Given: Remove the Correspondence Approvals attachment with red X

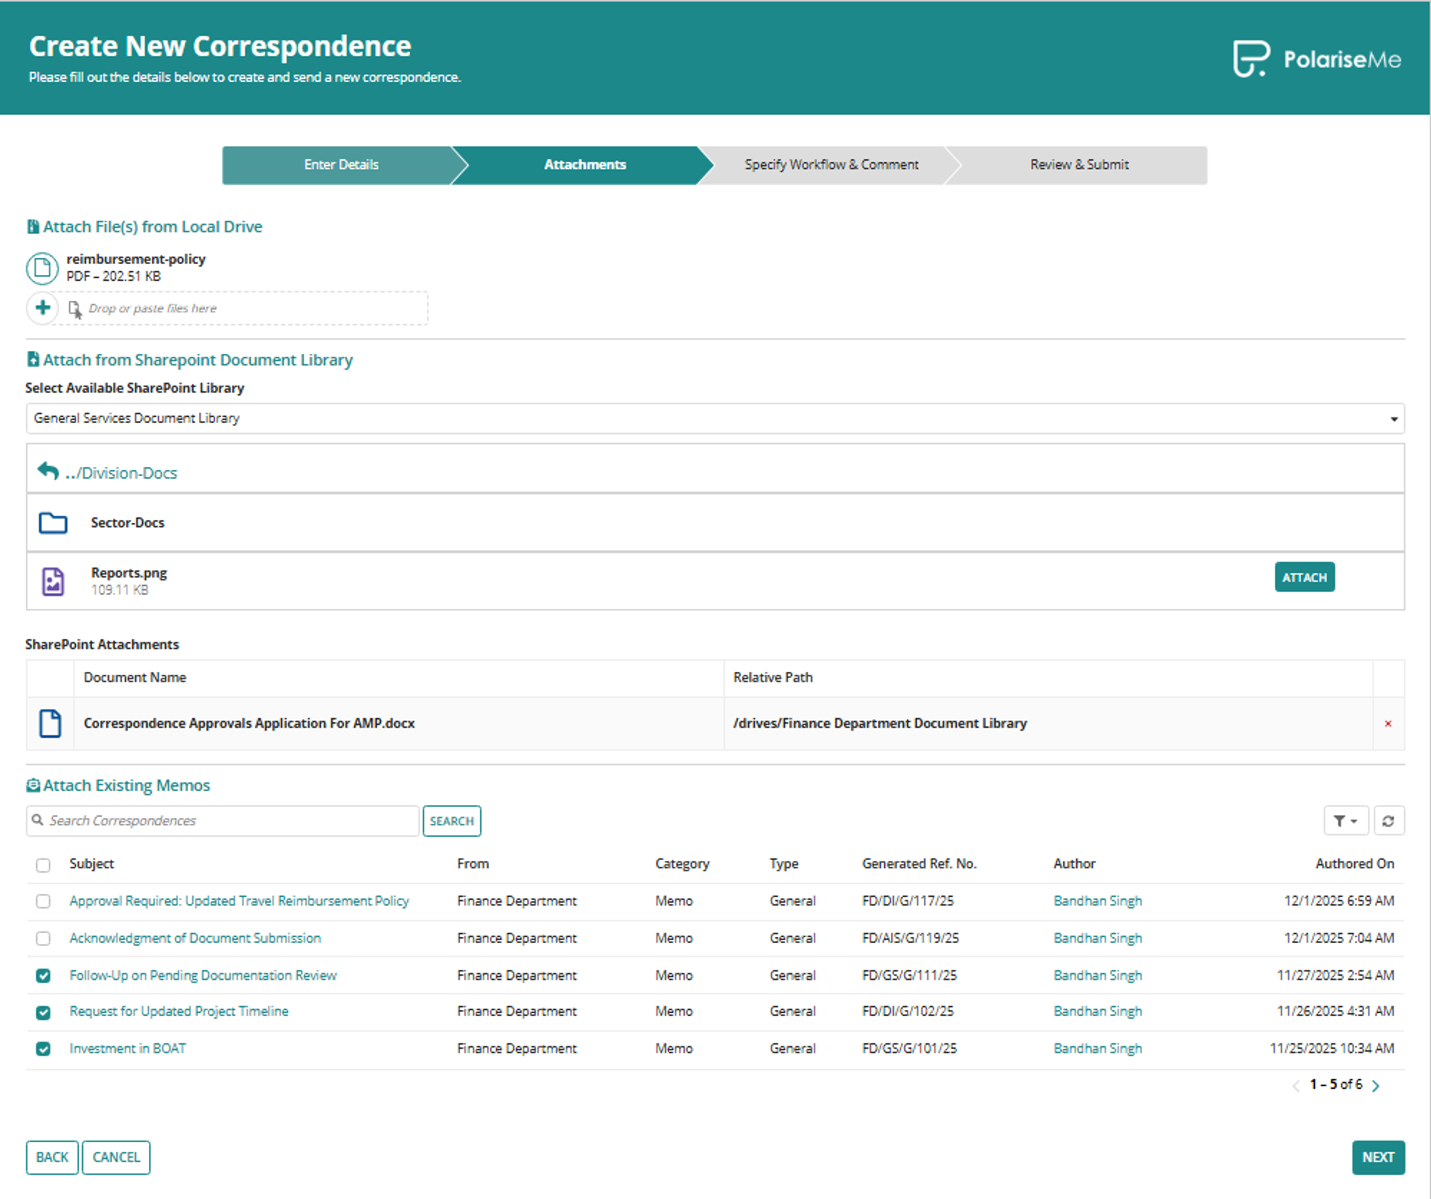Looking at the screenshot, I should tap(1388, 724).
